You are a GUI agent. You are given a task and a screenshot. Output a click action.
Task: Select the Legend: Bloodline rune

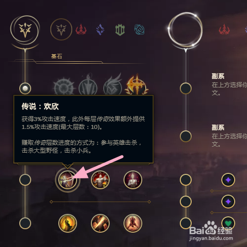(133, 180)
